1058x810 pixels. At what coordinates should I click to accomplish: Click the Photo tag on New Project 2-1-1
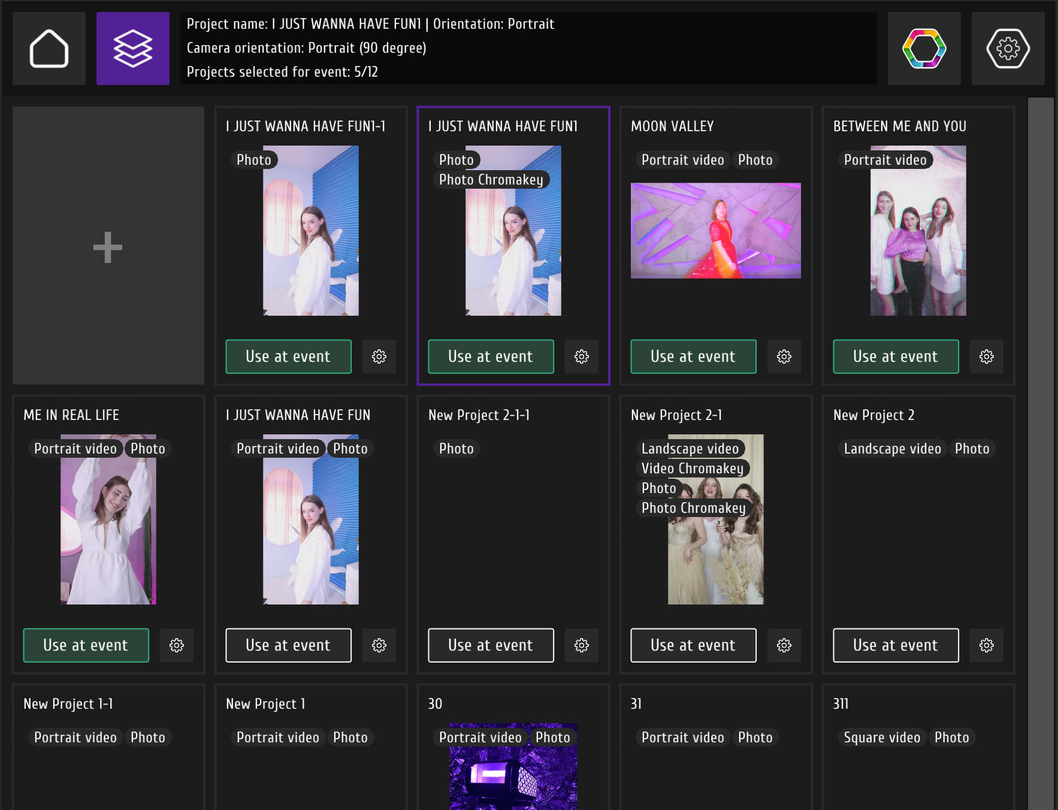pyautogui.click(x=457, y=449)
